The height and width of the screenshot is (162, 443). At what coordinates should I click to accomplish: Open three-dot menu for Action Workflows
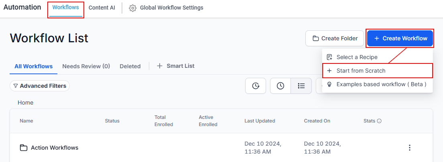409,148
